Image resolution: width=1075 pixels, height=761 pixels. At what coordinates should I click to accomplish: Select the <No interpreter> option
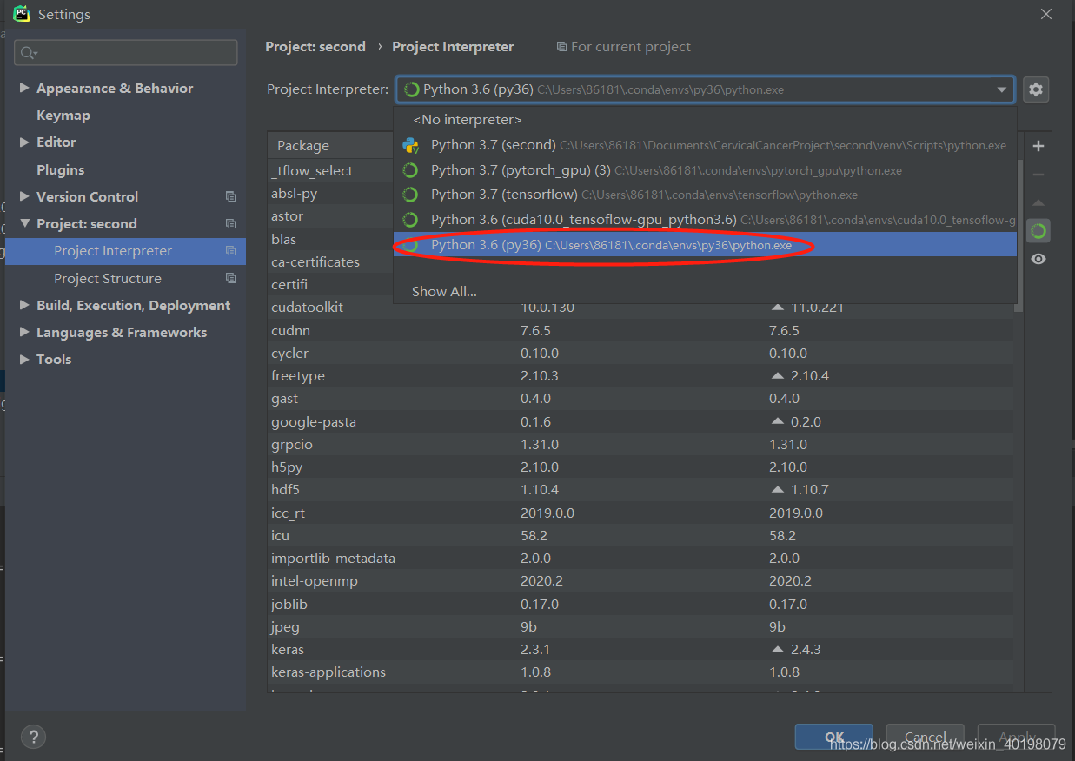coord(705,120)
